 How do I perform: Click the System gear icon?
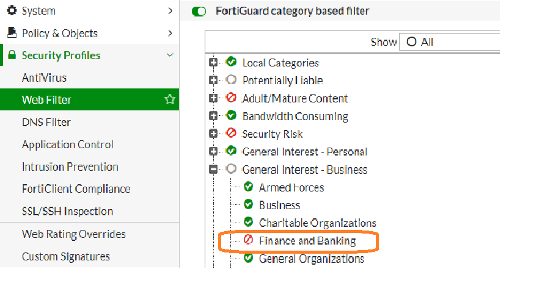pyautogui.click(x=12, y=10)
